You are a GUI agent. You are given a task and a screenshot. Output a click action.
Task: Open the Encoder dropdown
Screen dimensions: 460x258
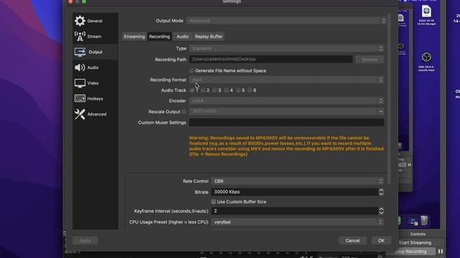286,100
